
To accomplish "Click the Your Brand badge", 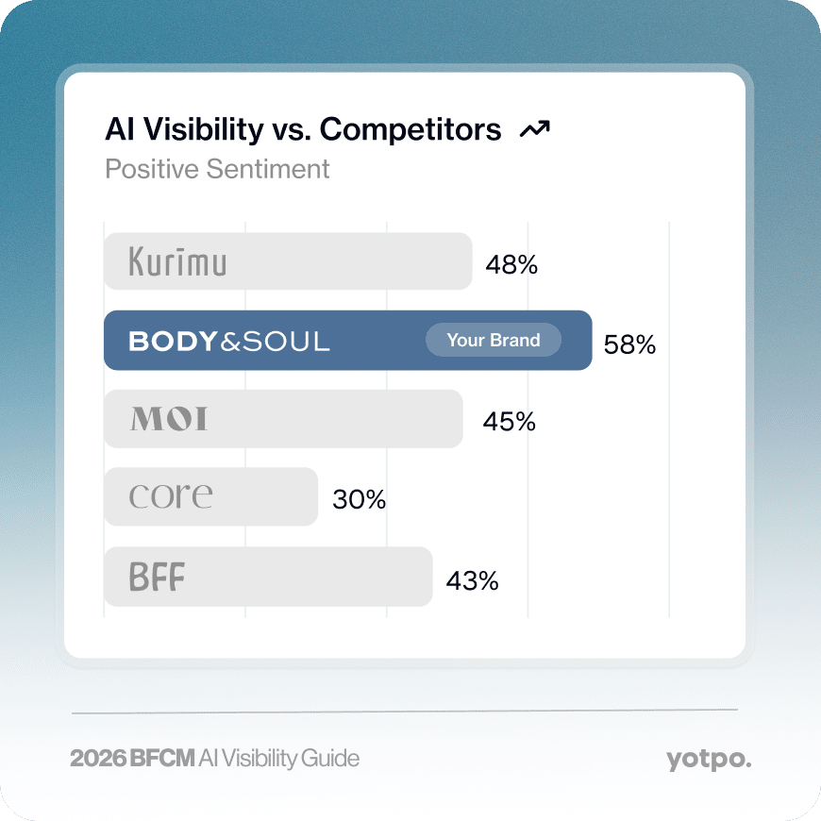I will click(x=494, y=340).
